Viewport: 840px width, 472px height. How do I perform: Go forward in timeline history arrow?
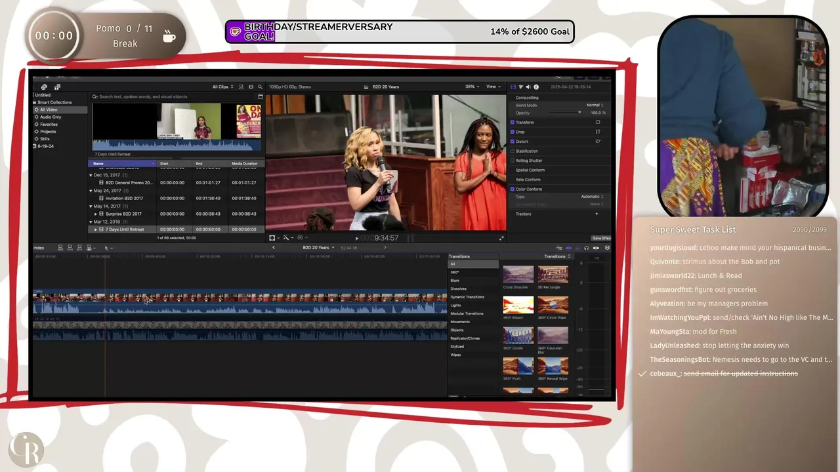click(x=385, y=247)
